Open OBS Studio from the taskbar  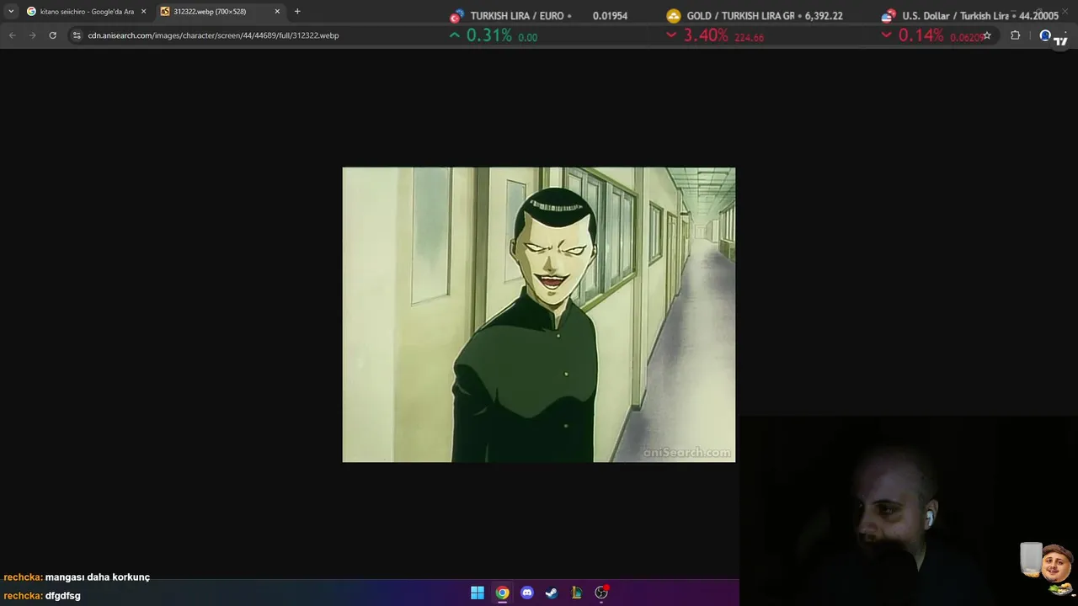601,593
